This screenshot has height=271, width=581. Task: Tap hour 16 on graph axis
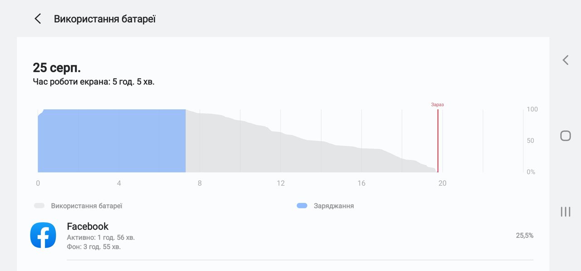tap(361, 183)
